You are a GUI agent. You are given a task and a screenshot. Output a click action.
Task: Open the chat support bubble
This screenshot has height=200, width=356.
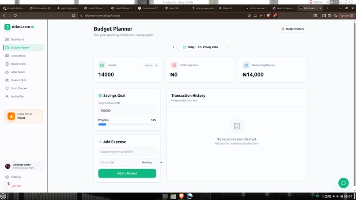[343, 183]
